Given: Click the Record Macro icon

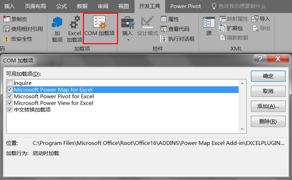Looking at the screenshot, I should click(x=6, y=19).
